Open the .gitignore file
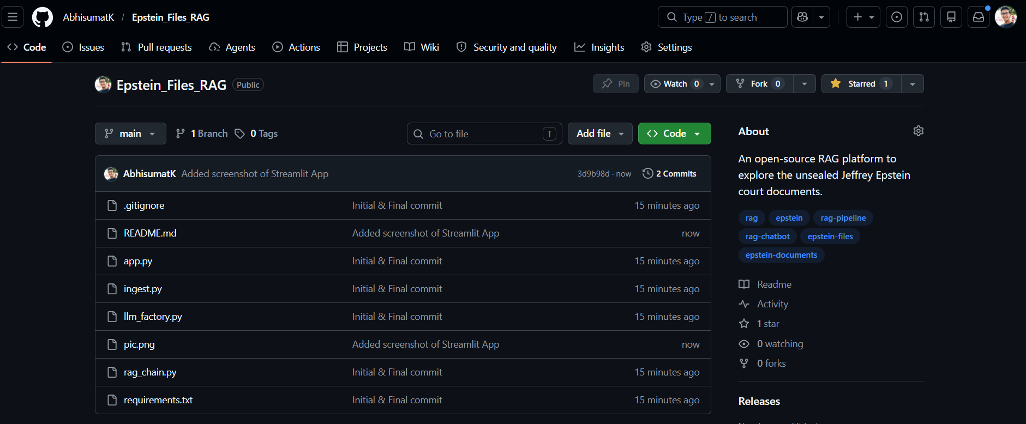 pos(144,205)
